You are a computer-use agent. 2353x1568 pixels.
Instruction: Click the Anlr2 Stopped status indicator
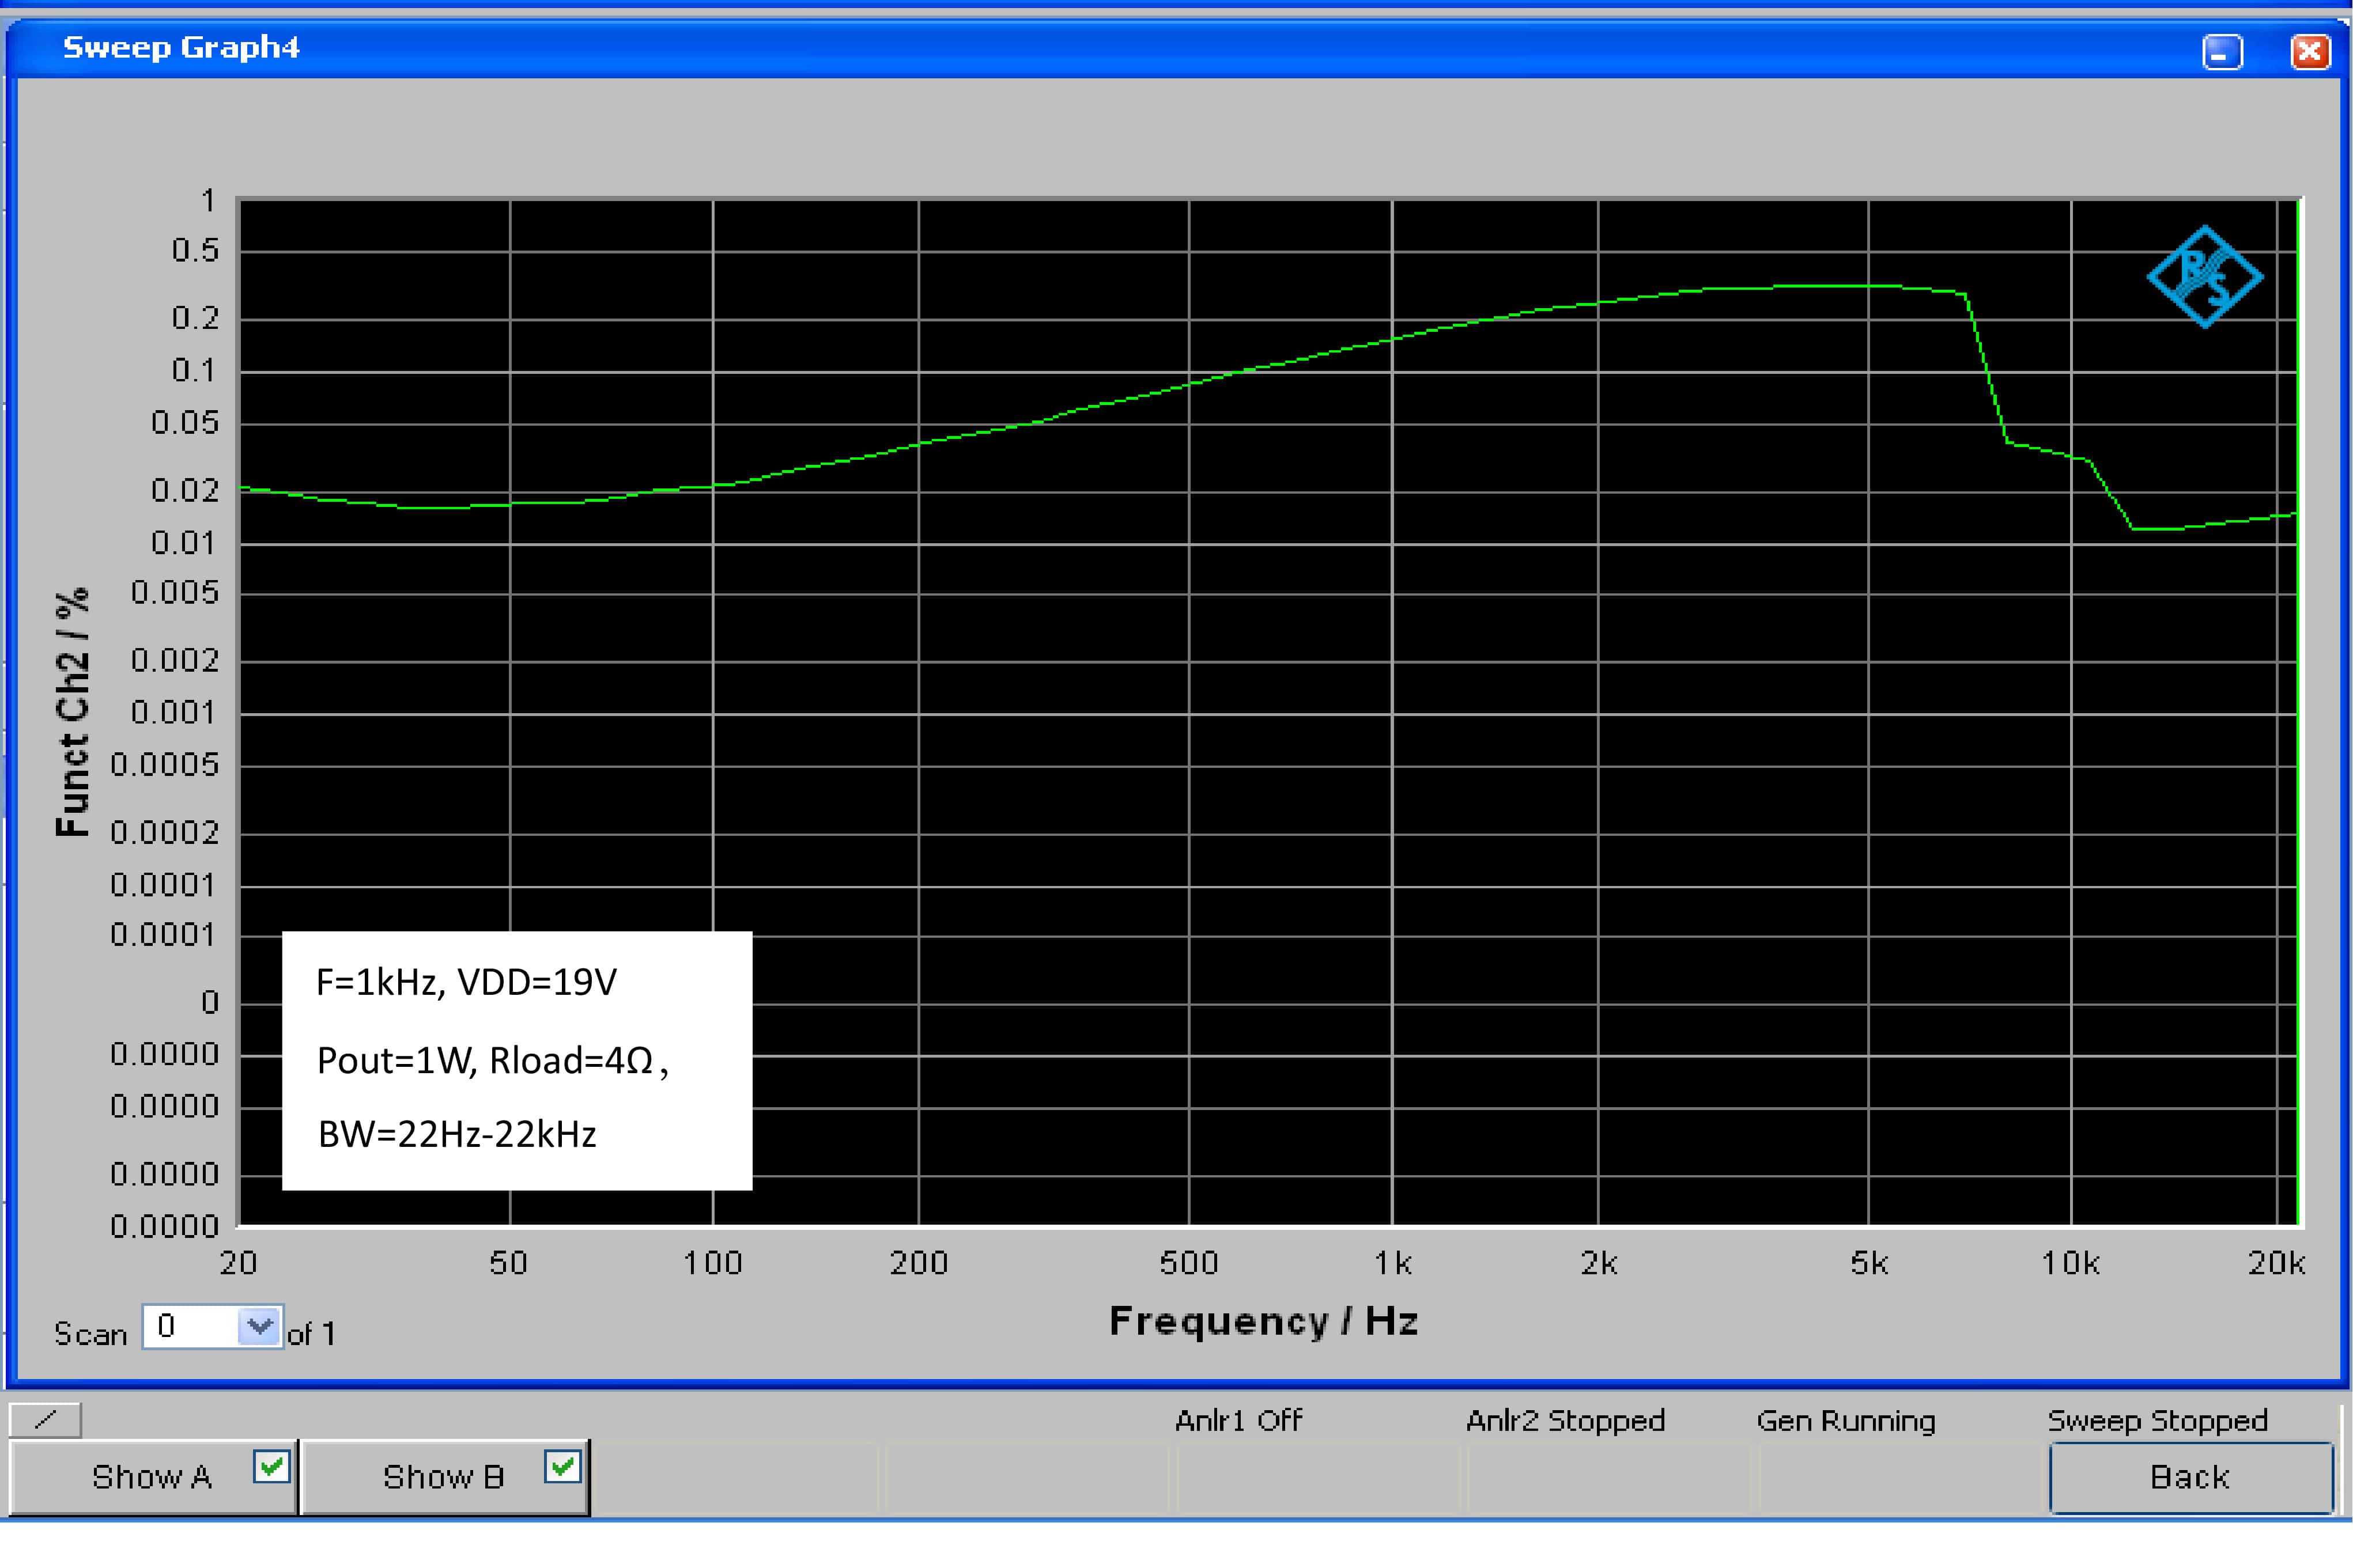point(1565,1421)
